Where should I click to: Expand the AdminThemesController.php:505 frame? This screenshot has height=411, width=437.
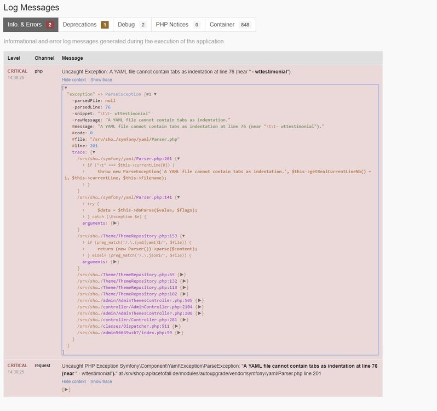(x=199, y=300)
